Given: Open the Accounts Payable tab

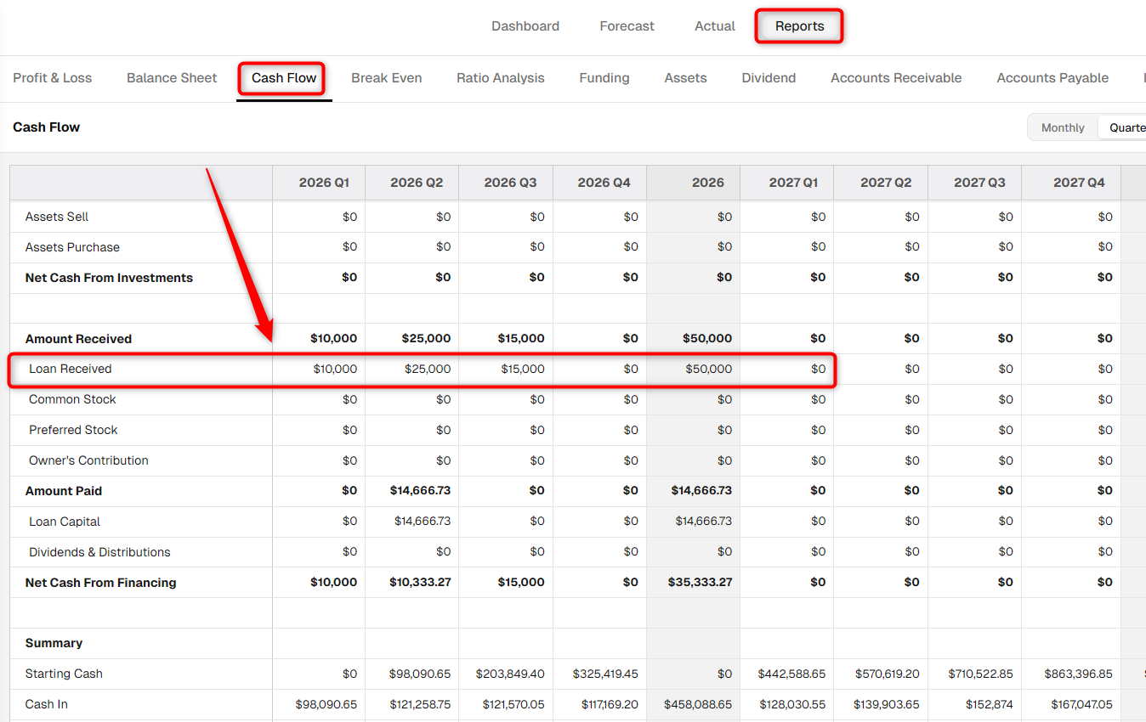Looking at the screenshot, I should point(1052,78).
